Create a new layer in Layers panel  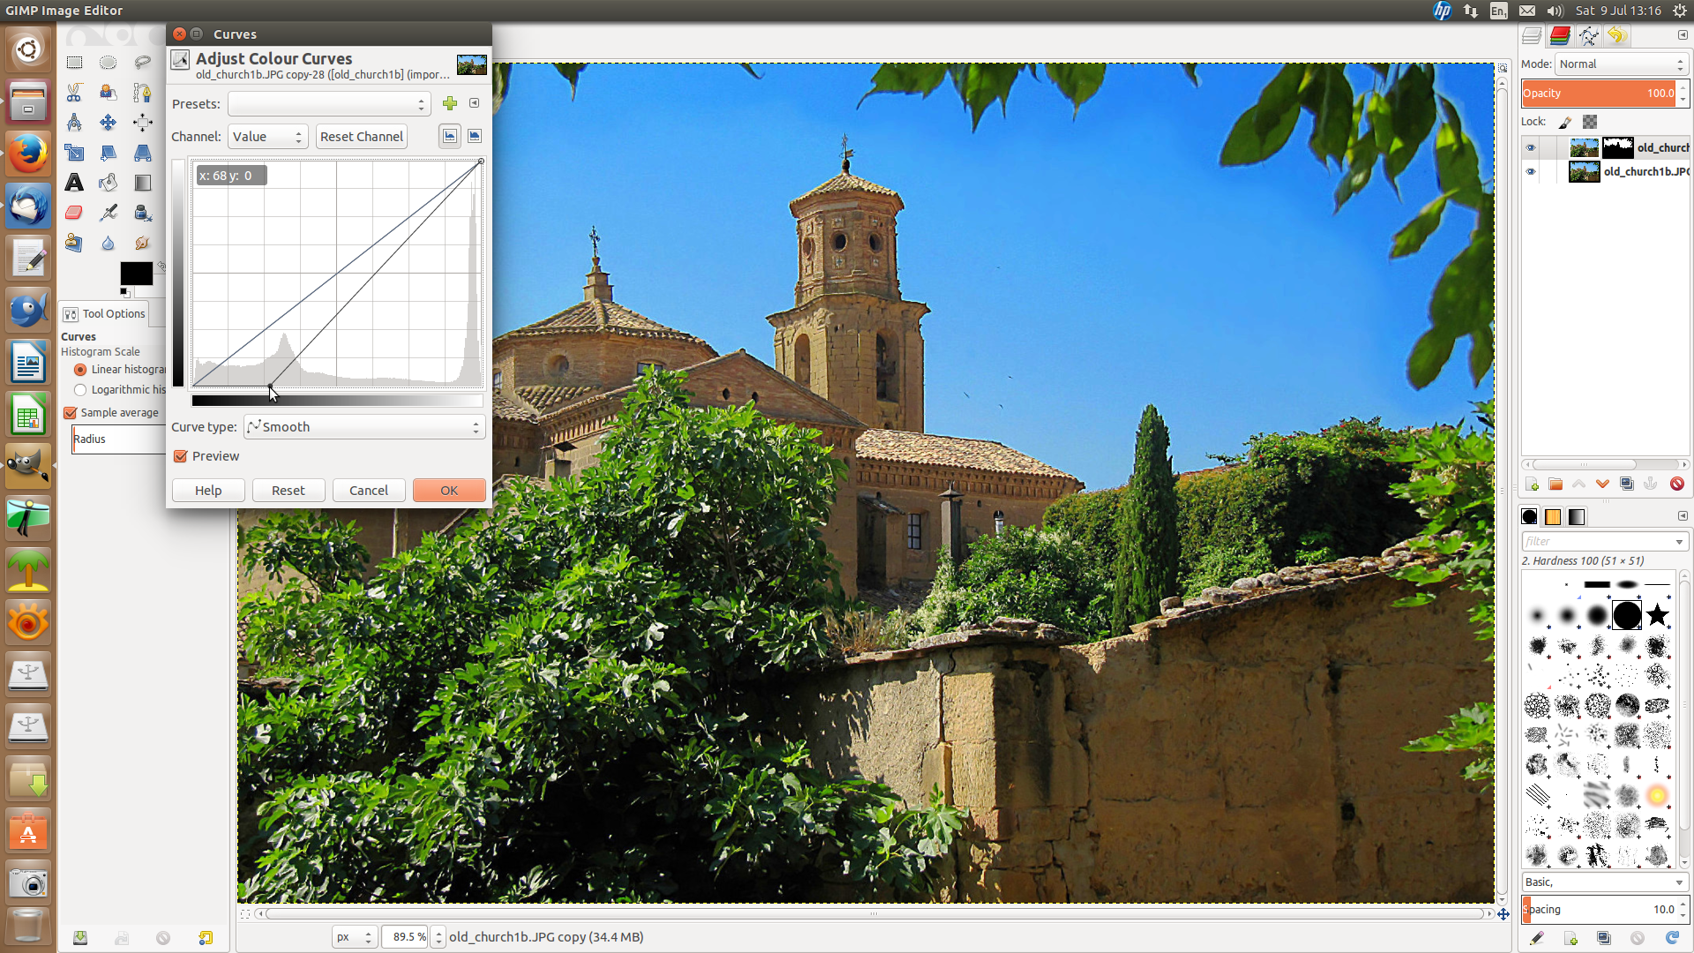(x=1533, y=484)
